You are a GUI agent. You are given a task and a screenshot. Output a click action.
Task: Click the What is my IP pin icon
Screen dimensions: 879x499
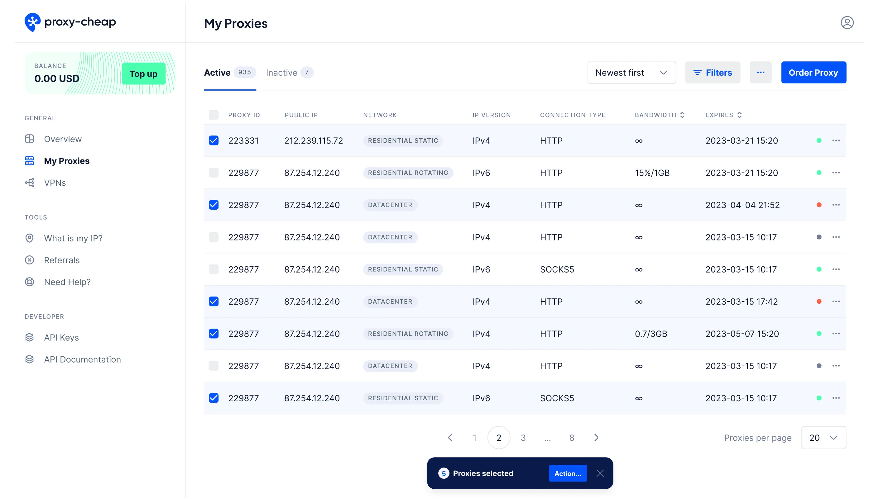pyautogui.click(x=30, y=238)
